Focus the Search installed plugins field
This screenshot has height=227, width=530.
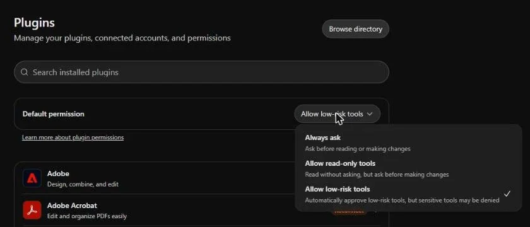[201, 72]
